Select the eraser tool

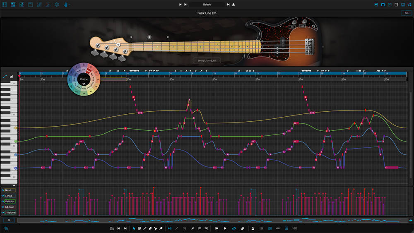point(150,228)
